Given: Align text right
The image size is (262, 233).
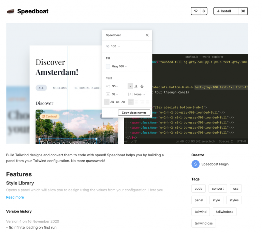Looking at the screenshot, I should tap(142, 102).
